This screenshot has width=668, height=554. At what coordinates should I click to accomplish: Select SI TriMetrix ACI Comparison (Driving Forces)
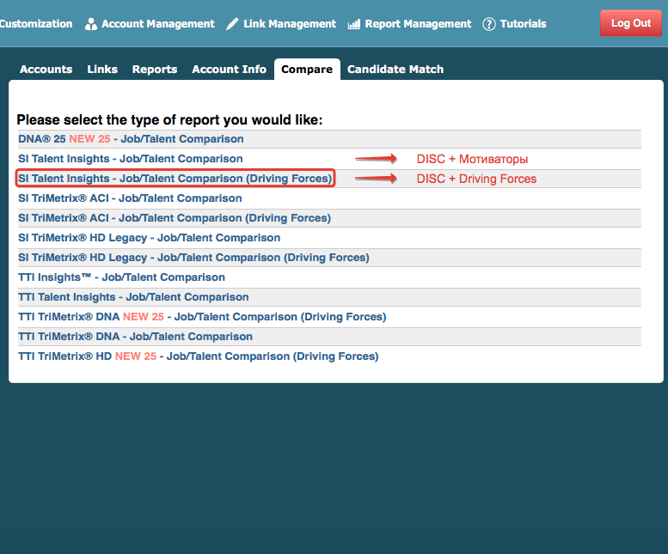coord(175,218)
